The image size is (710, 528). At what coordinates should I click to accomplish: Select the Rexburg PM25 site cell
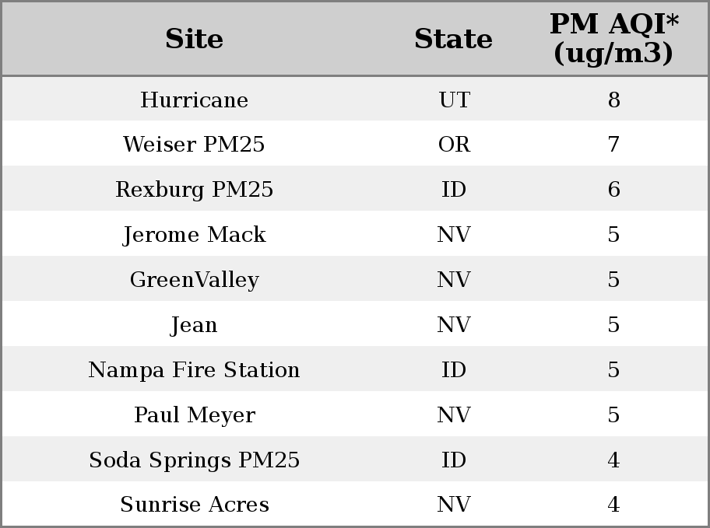click(194, 190)
